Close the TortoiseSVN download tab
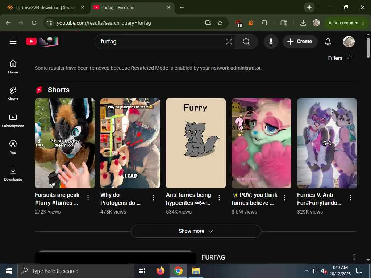Viewport: 371px width, 278px height. pos(83,7)
